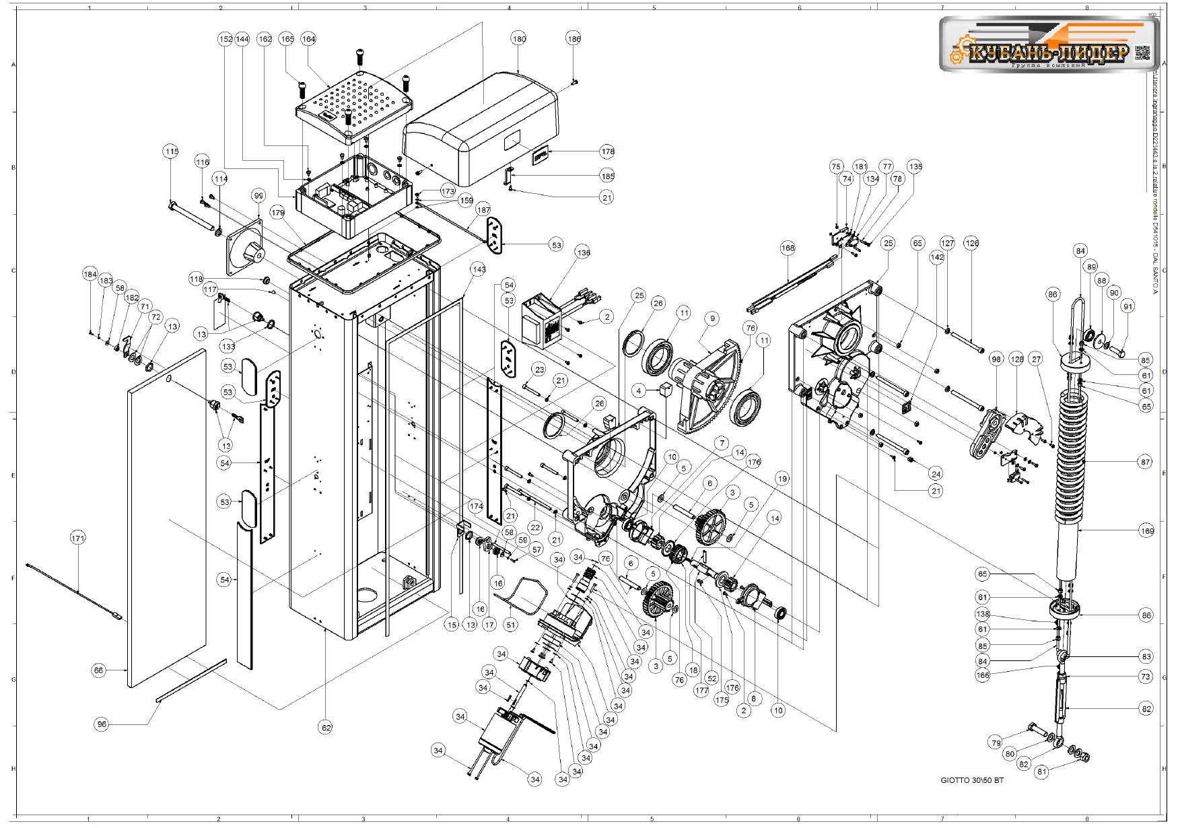The image size is (1178, 828).
Task: Click the callout circle numbered 99
Action: [x=258, y=195]
